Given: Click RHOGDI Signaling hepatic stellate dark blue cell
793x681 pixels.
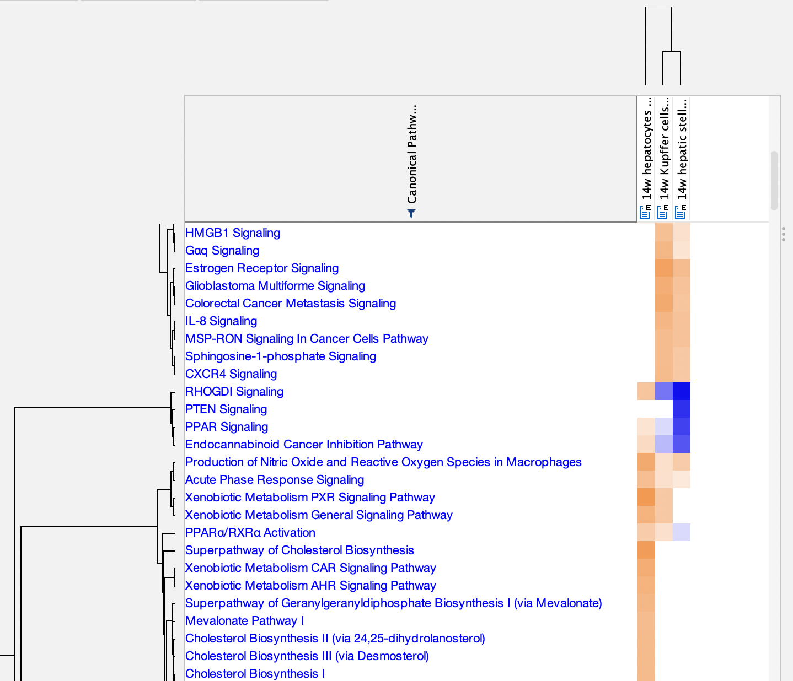Looking at the screenshot, I should (x=682, y=391).
